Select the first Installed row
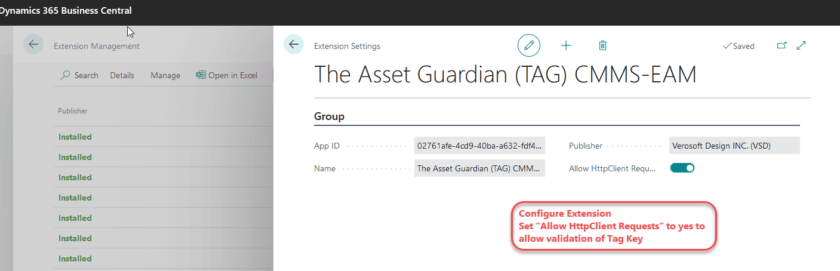840x271 pixels. point(164,137)
